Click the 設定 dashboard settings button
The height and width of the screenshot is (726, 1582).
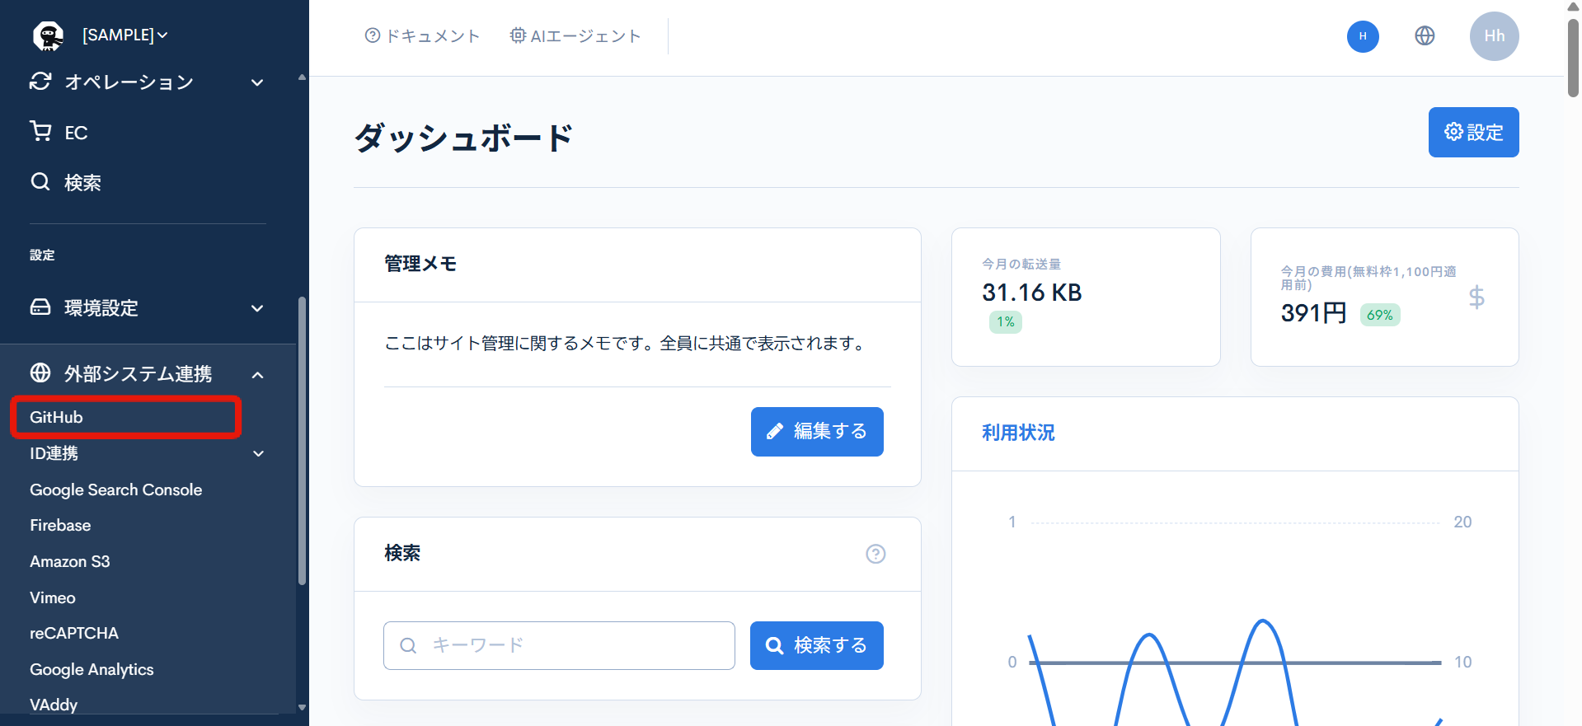pyautogui.click(x=1473, y=132)
